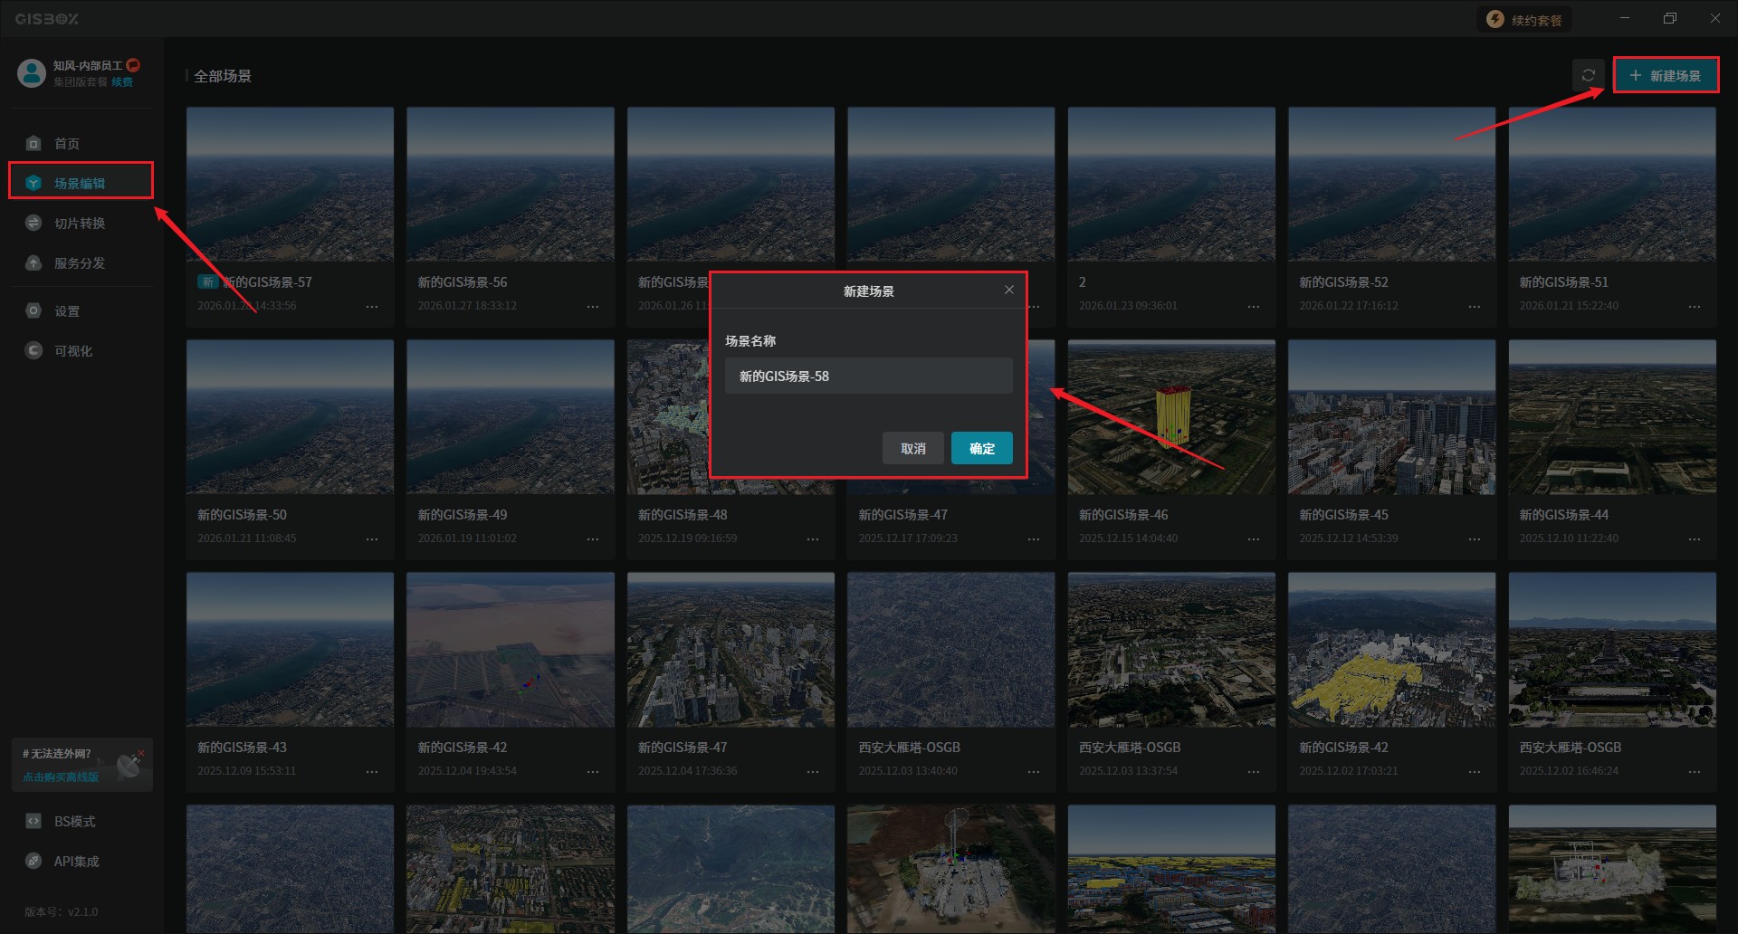Click the 服务分发 sidebar icon
Viewport: 1738px width, 934px height.
33,263
